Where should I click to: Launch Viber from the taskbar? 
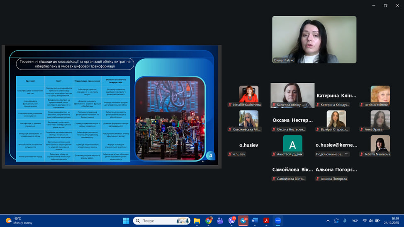click(231, 221)
